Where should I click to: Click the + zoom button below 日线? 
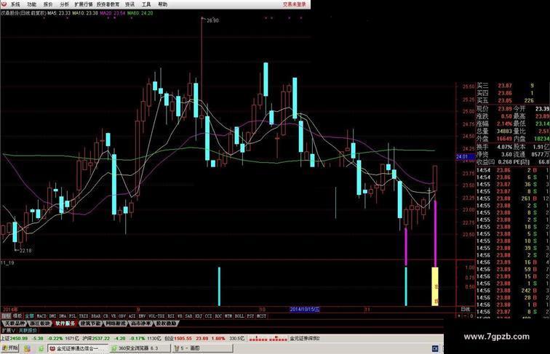[x=460, y=315]
